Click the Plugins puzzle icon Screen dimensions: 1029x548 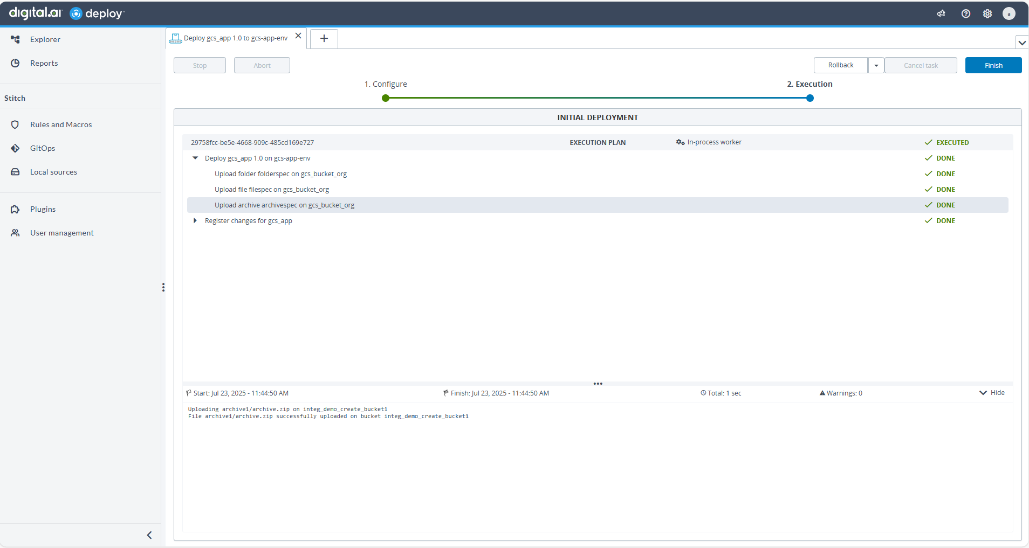pos(15,209)
